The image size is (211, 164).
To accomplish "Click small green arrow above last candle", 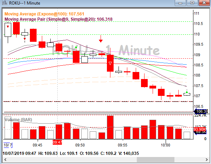I will coord(186,92).
